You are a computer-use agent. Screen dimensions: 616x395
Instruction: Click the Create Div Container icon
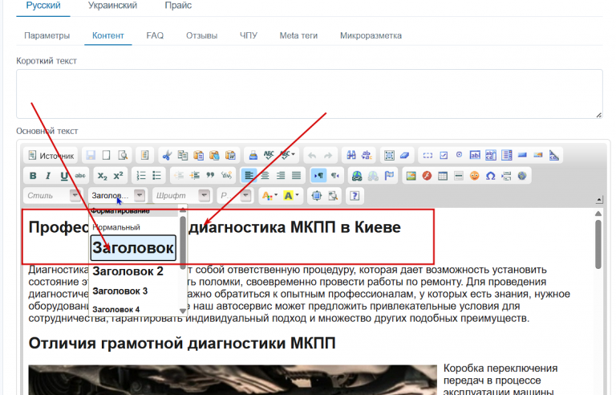click(x=226, y=176)
